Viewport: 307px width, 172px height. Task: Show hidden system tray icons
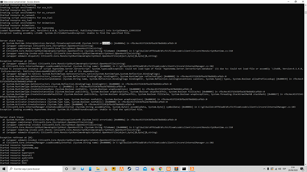[264, 169]
